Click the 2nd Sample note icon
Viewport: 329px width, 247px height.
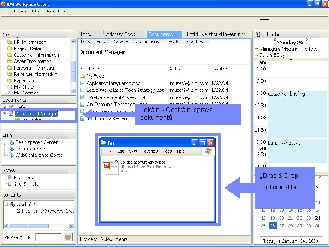pyautogui.click(x=10, y=184)
